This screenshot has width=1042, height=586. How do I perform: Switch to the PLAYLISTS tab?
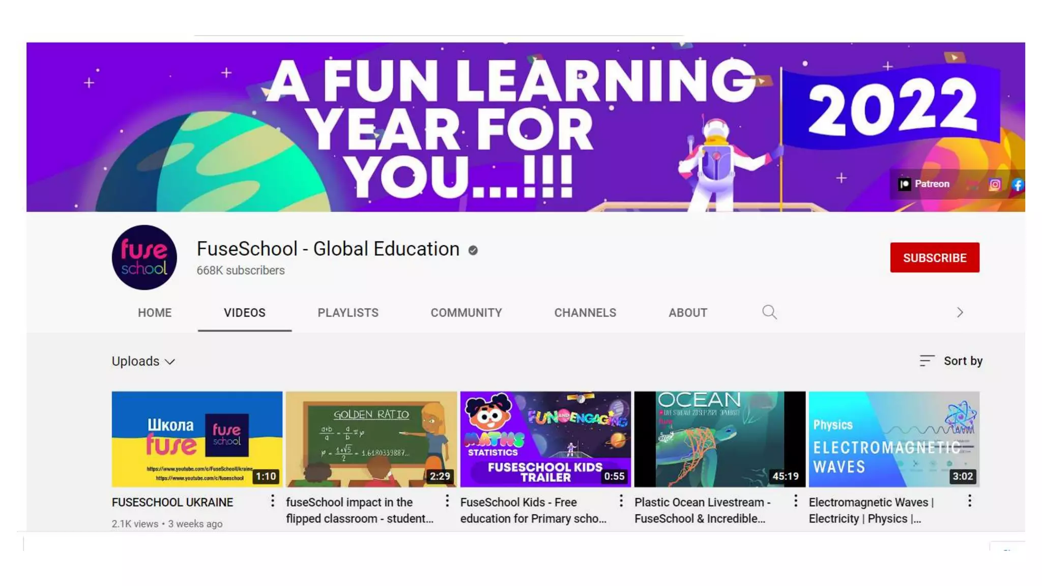(x=348, y=313)
